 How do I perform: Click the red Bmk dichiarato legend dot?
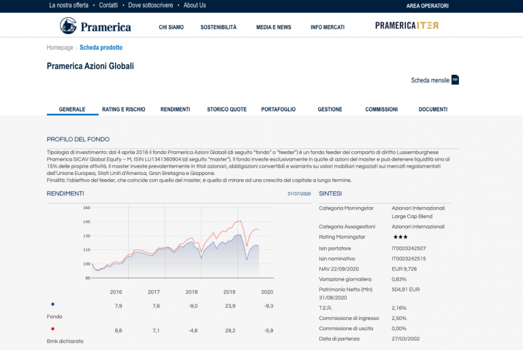[x=52, y=329]
